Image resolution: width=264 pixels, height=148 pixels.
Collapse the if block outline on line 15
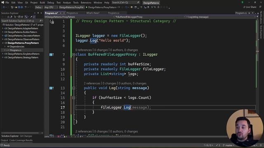[x=73, y=98]
